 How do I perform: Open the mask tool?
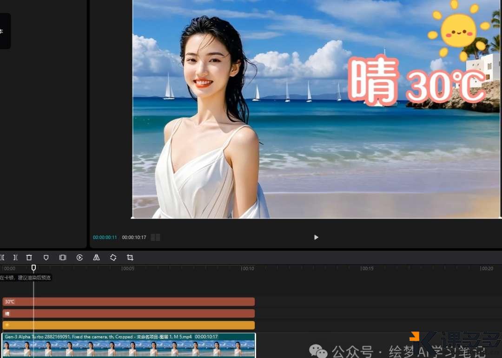point(46,257)
